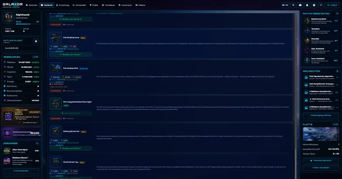Click the Roheisen resource icon
Image resolution: width=342 pixels, height=179 pixels.
(x=5, y=62)
